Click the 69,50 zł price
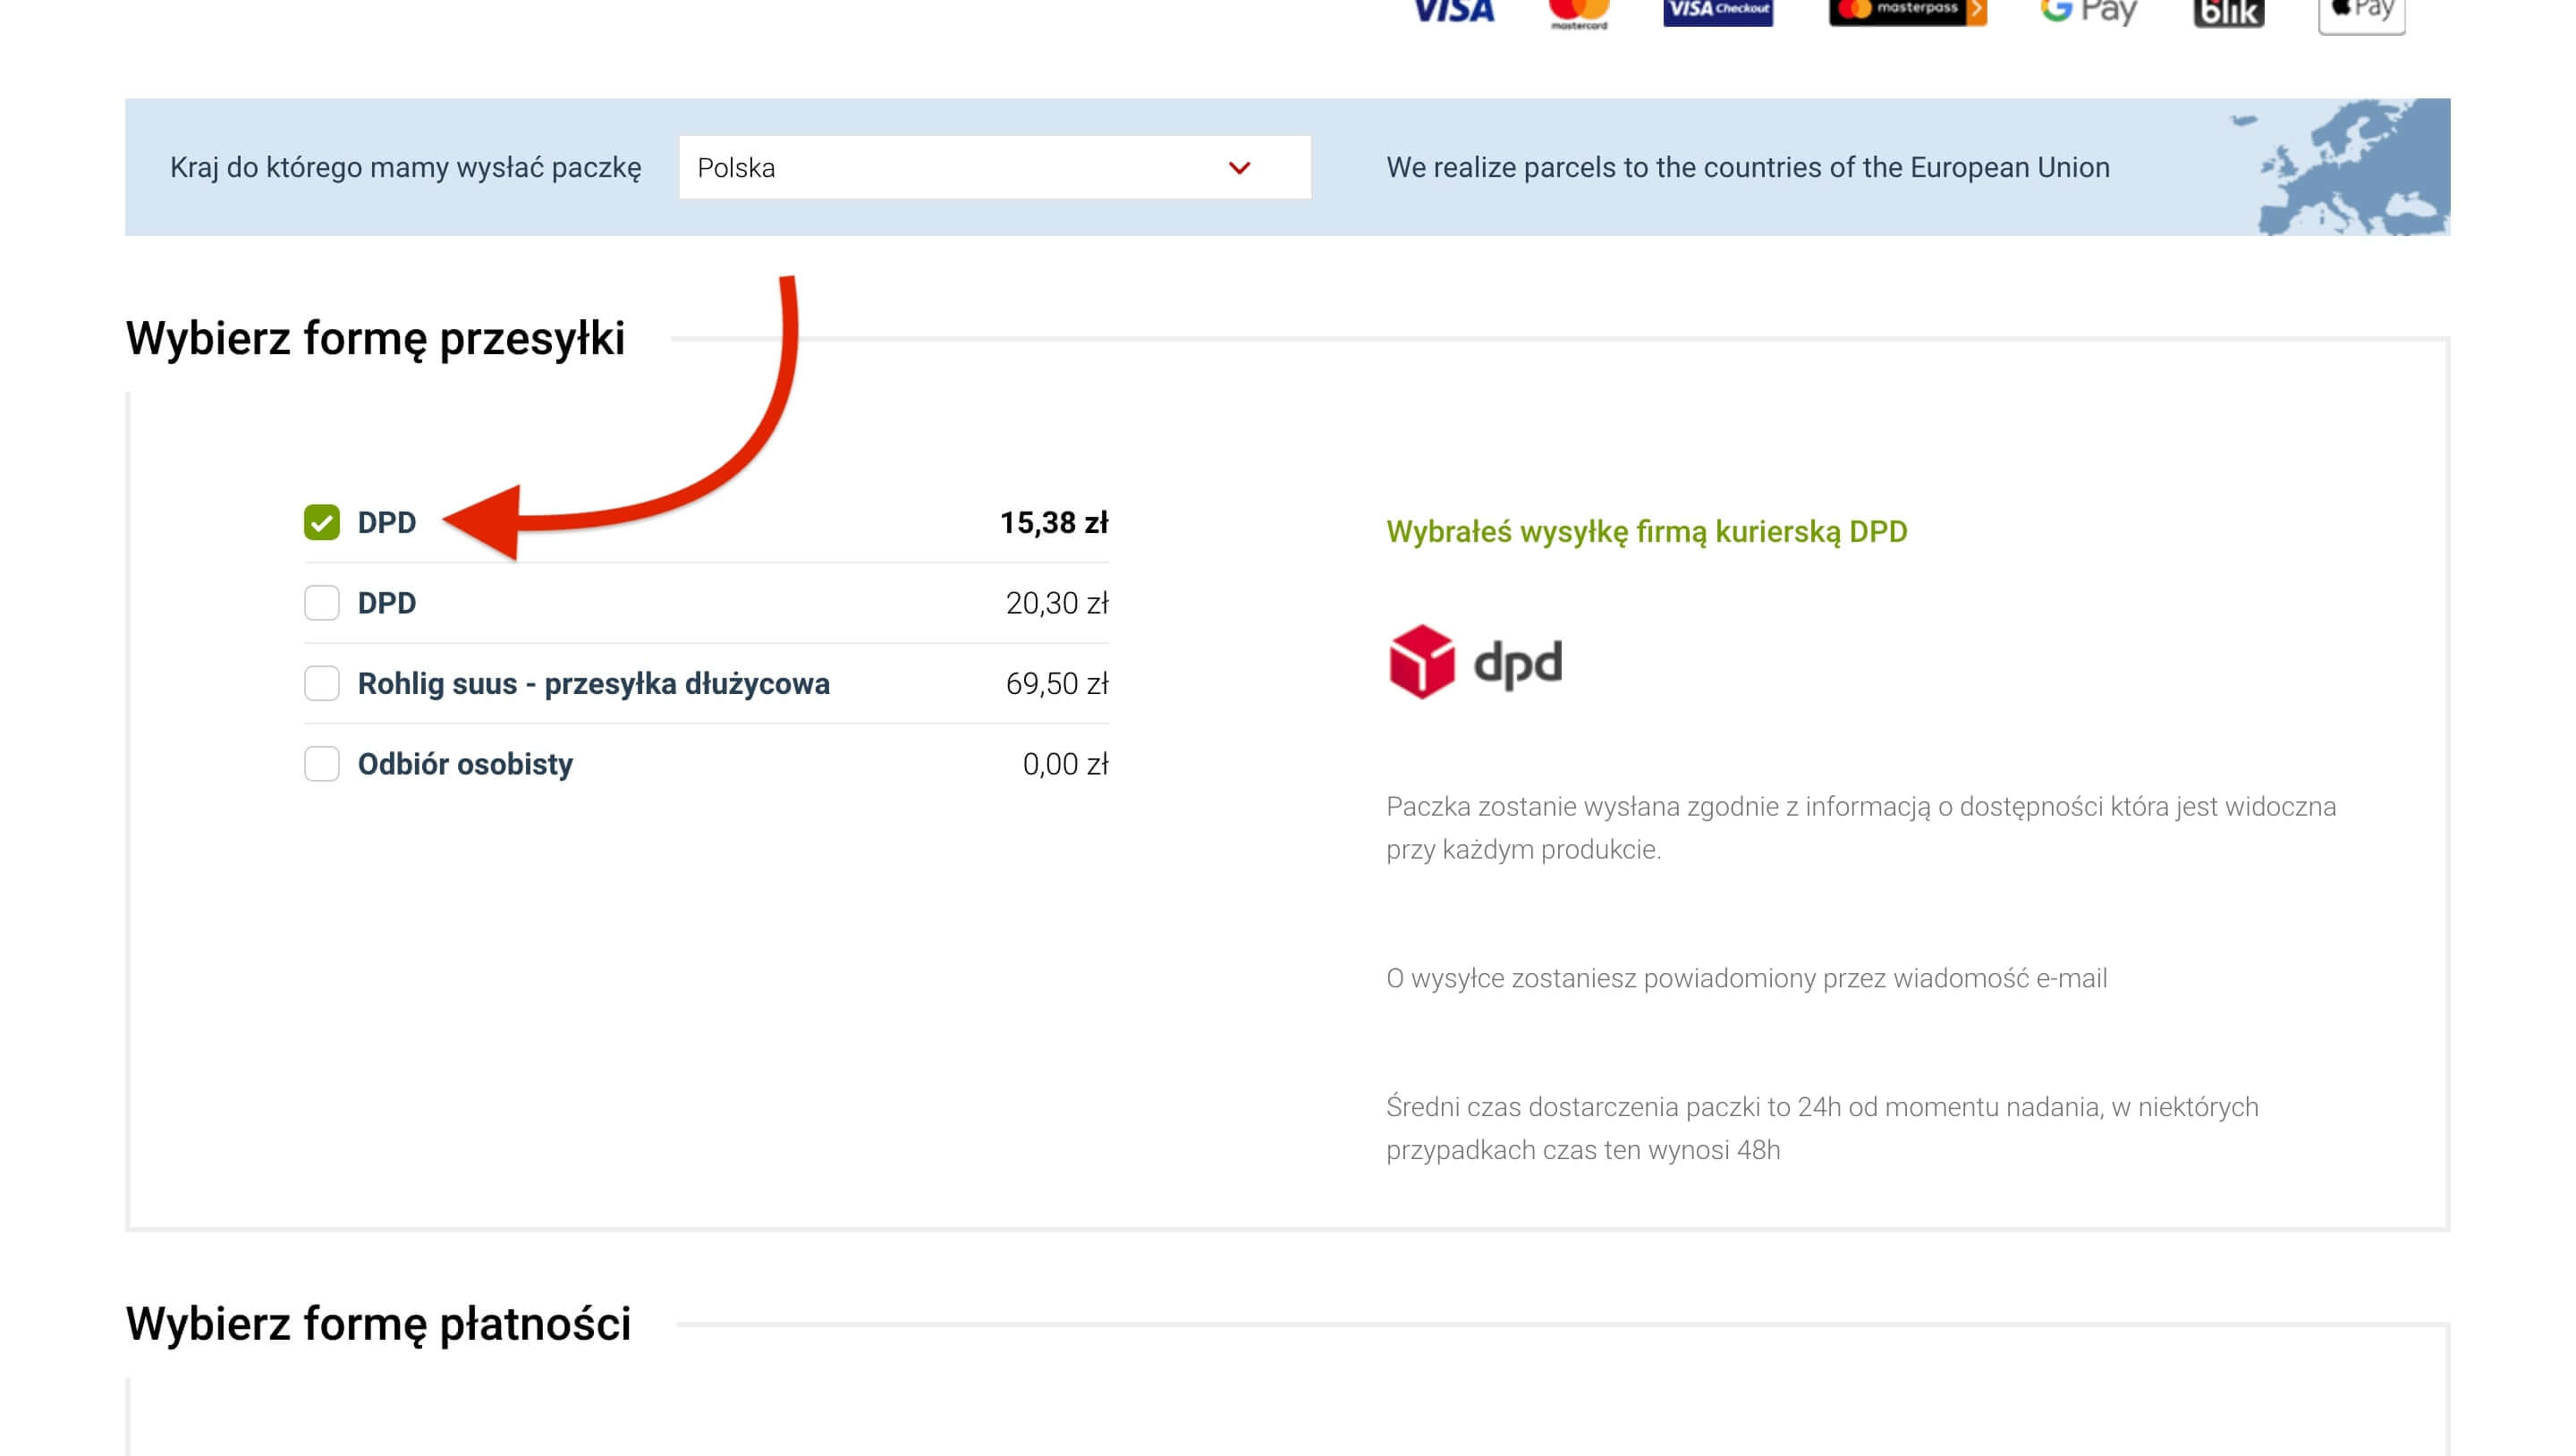 pos(1057,684)
